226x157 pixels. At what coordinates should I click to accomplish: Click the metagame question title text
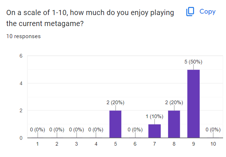[90, 18]
